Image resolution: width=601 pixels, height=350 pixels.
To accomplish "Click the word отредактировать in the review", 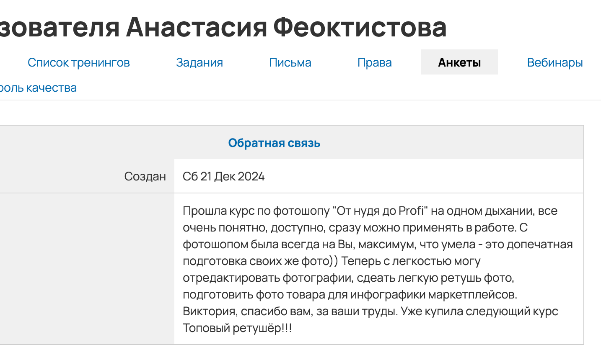I will 231,278.
